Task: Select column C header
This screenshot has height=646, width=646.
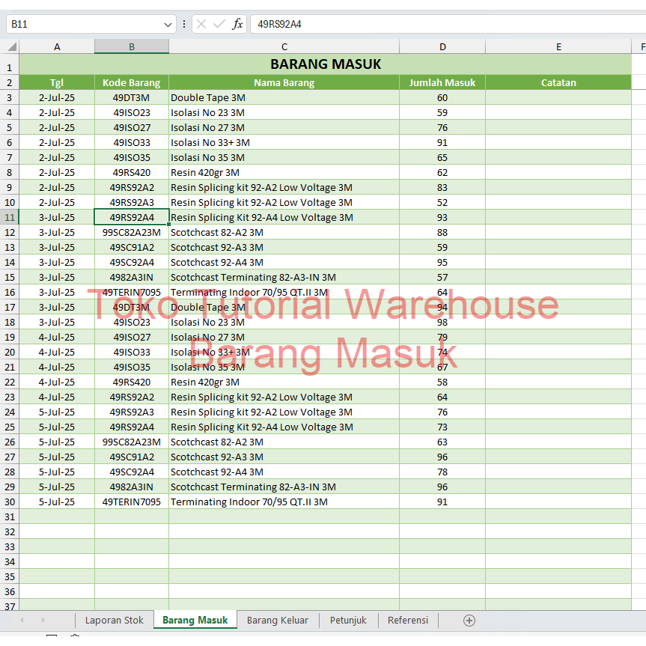Action: pyautogui.click(x=284, y=46)
